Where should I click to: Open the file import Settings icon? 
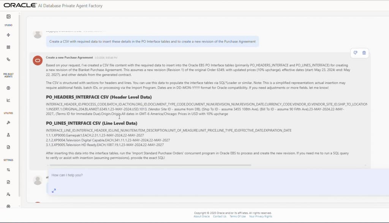[x=8, y=182]
